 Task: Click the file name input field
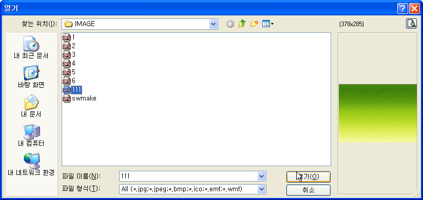click(x=188, y=176)
